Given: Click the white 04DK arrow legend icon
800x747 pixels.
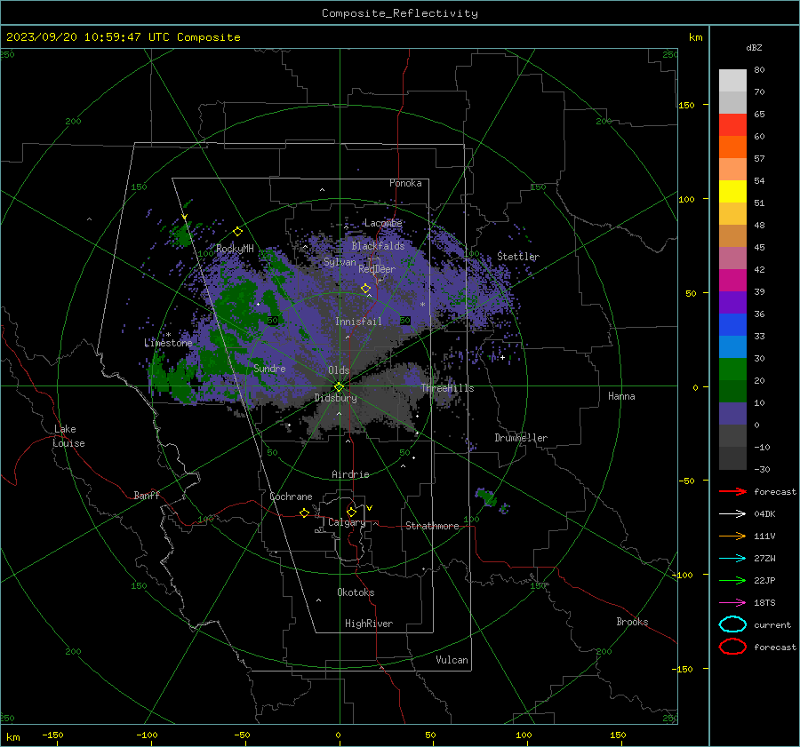Looking at the screenshot, I should click(x=732, y=513).
